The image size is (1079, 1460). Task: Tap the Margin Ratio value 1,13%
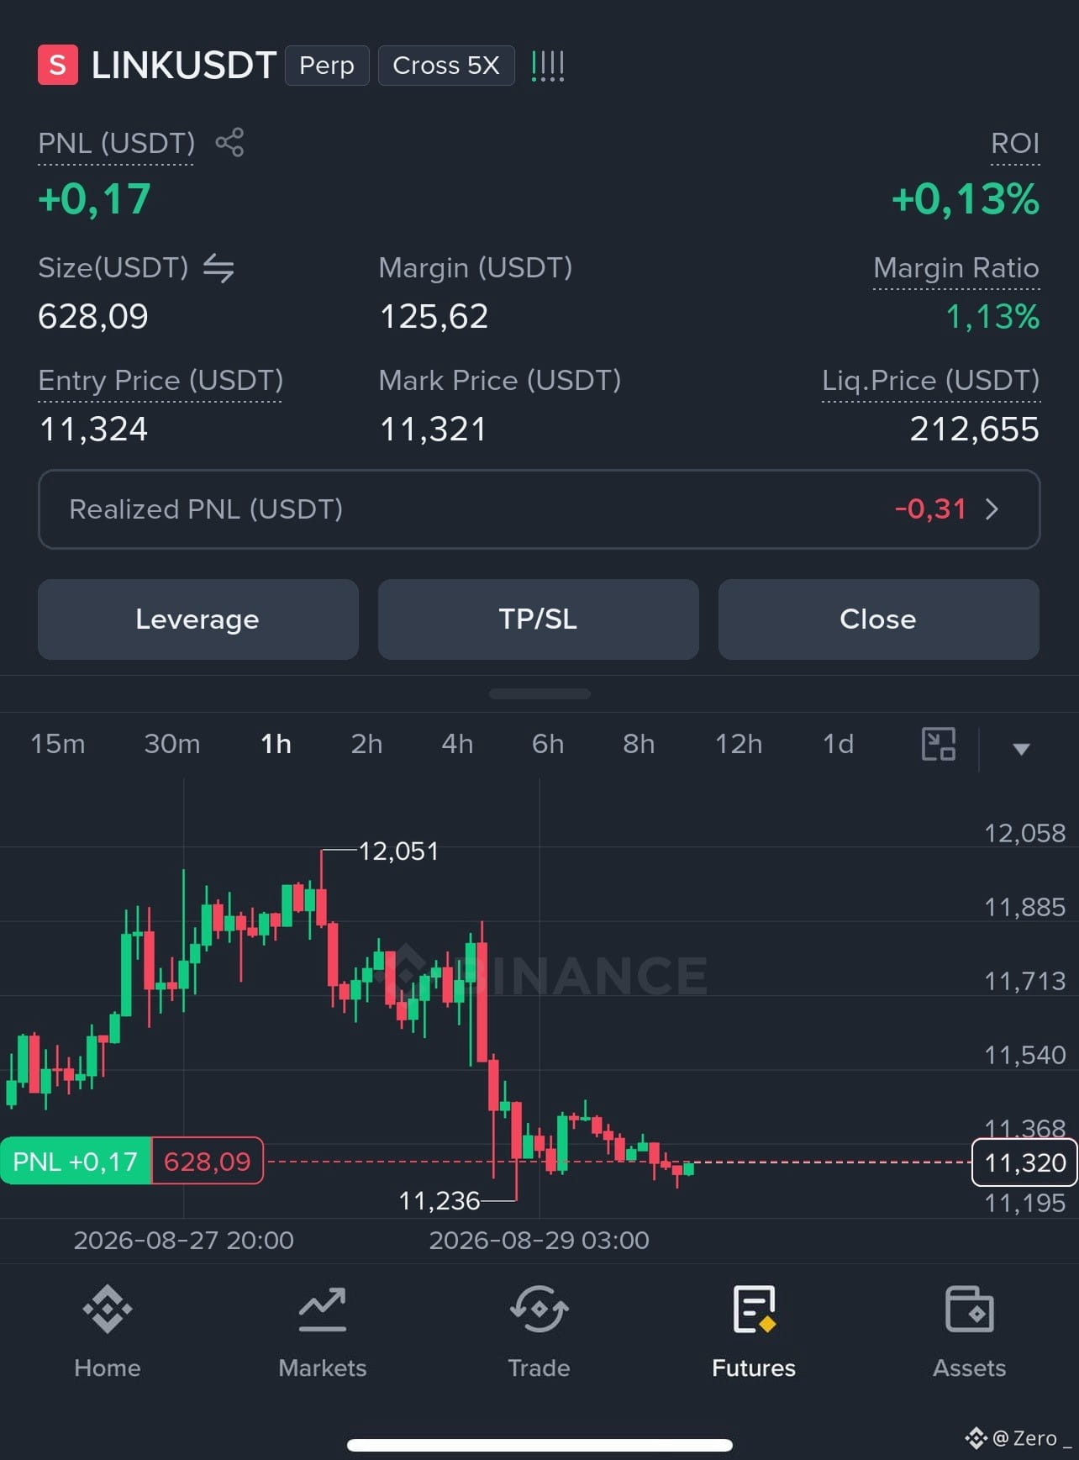pos(992,317)
